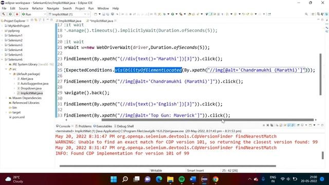Click the Run External Tools icon
This screenshot has height=185, width=329.
pos(180,14)
